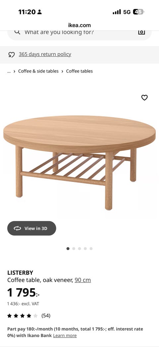The image size is (159, 347).
Task: Expand the collapsed breadcrumb ellipsis
Action: (9, 71)
